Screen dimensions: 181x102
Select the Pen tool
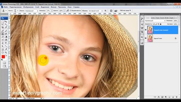click(3, 43)
